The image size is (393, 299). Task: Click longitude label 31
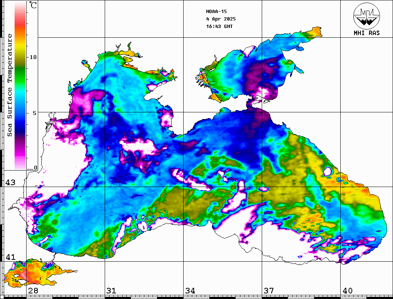coord(111,291)
